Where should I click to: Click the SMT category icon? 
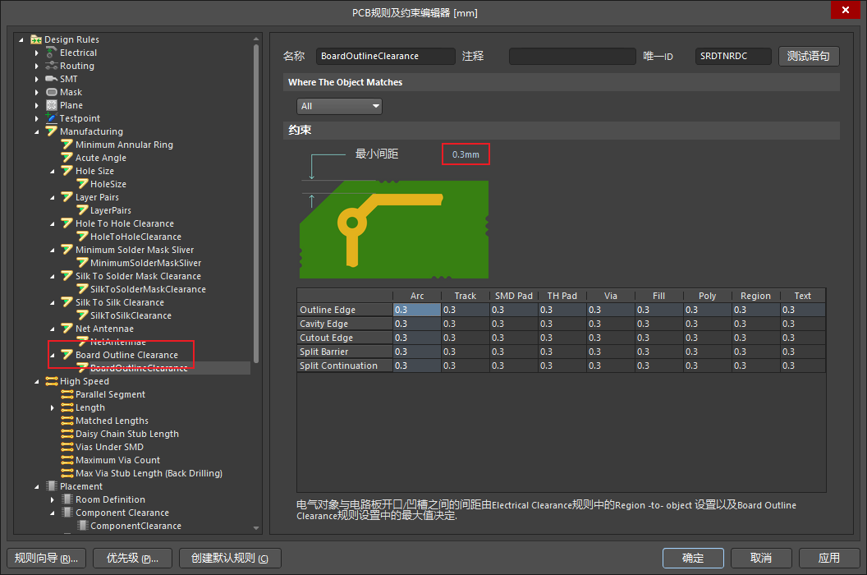(52, 79)
